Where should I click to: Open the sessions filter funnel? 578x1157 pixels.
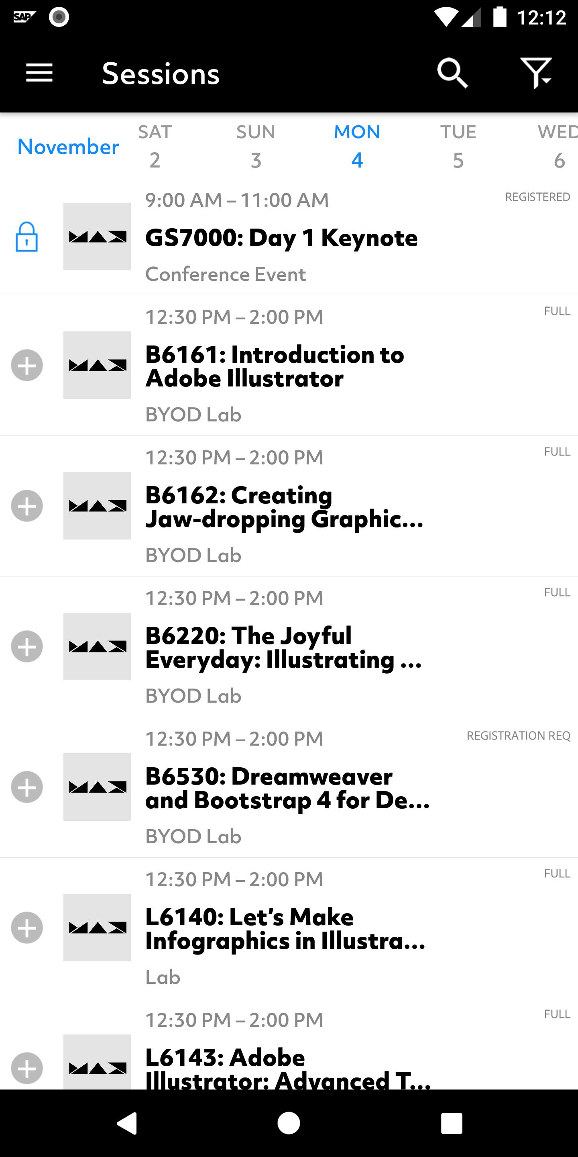point(536,73)
